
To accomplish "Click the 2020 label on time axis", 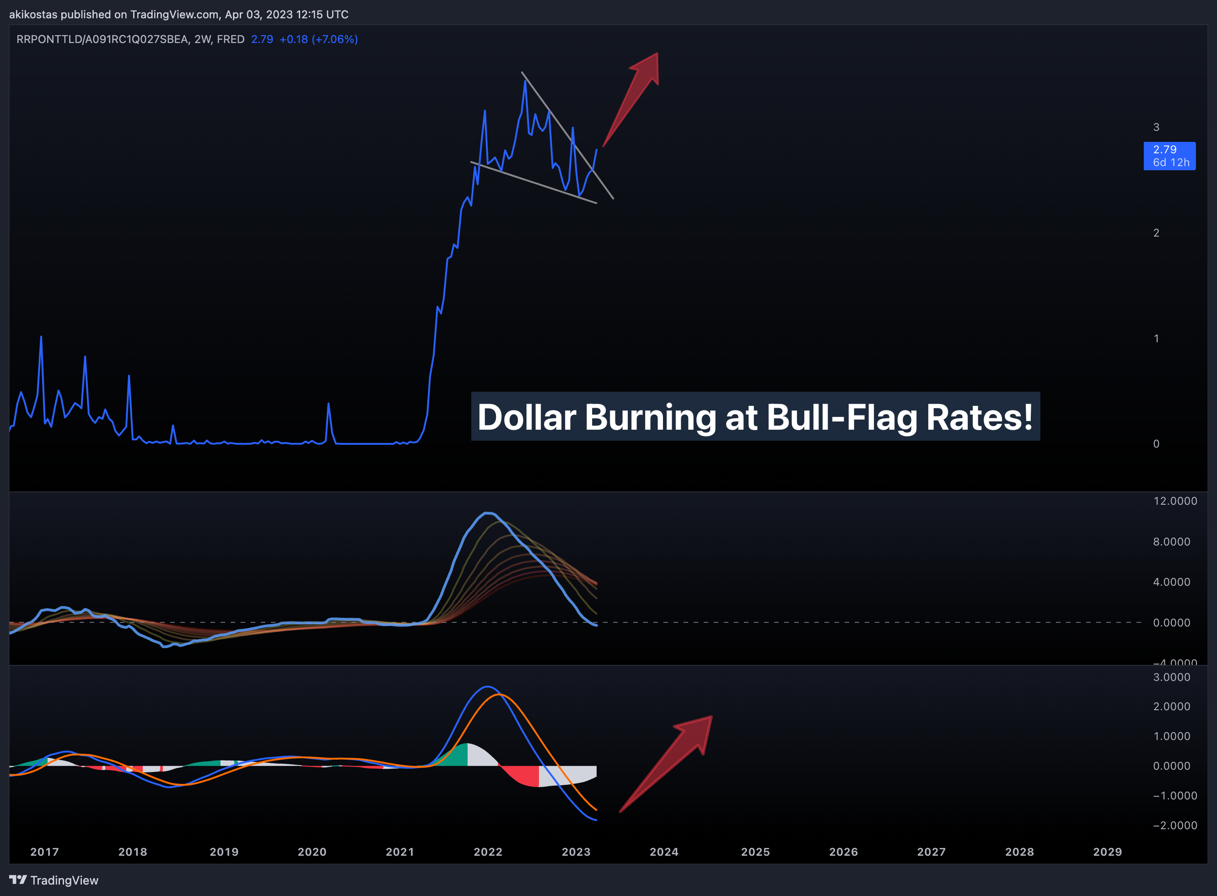I will coord(312,852).
